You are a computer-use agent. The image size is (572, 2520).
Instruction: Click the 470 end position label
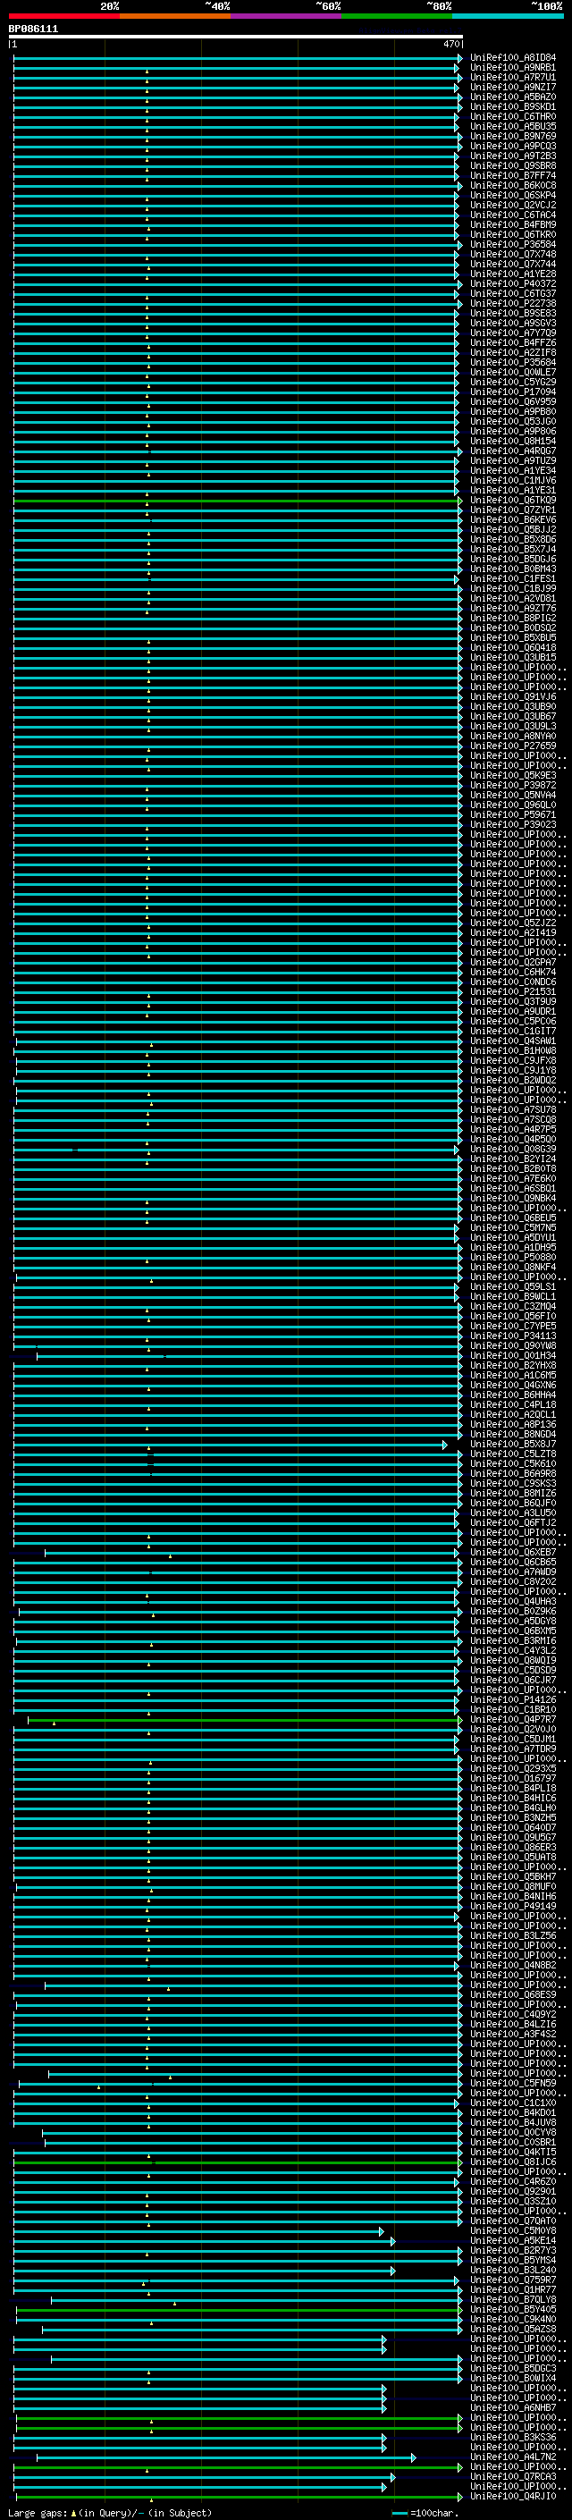click(x=450, y=44)
